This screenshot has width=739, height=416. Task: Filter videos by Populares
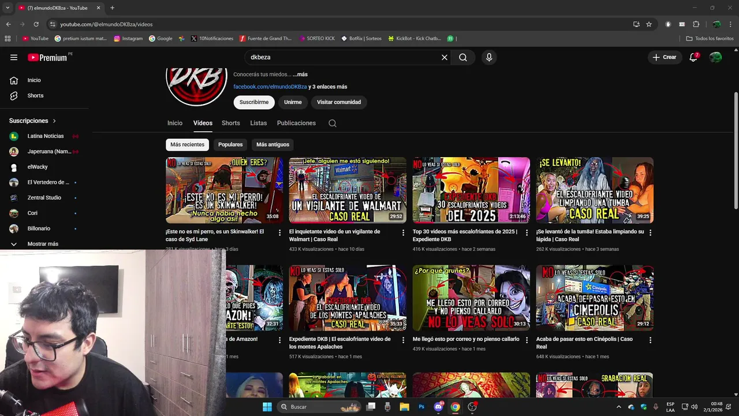click(230, 144)
